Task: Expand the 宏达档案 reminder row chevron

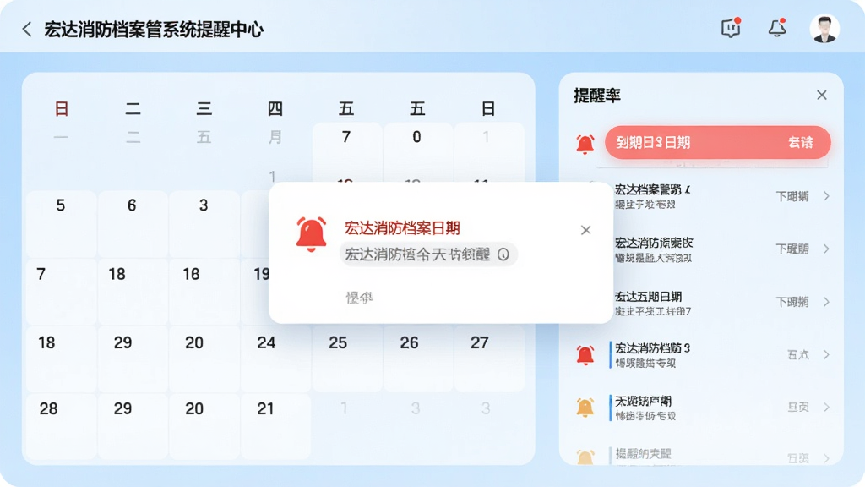Action: click(826, 196)
